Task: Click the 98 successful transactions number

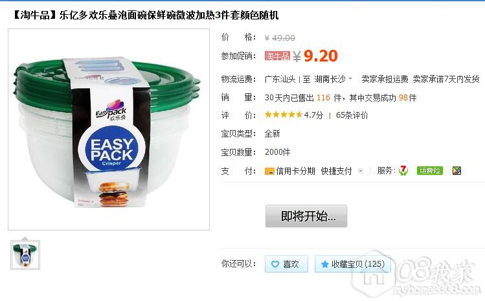Action: 403,98
